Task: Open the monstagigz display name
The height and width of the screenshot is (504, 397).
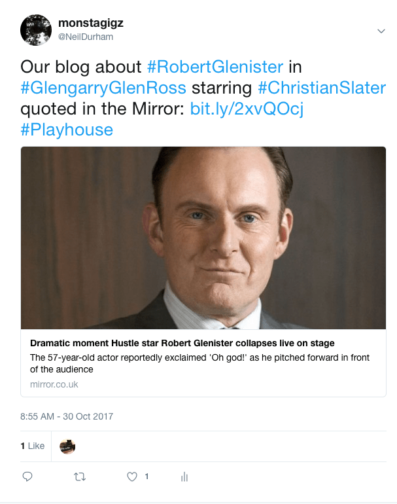Action: (x=90, y=24)
